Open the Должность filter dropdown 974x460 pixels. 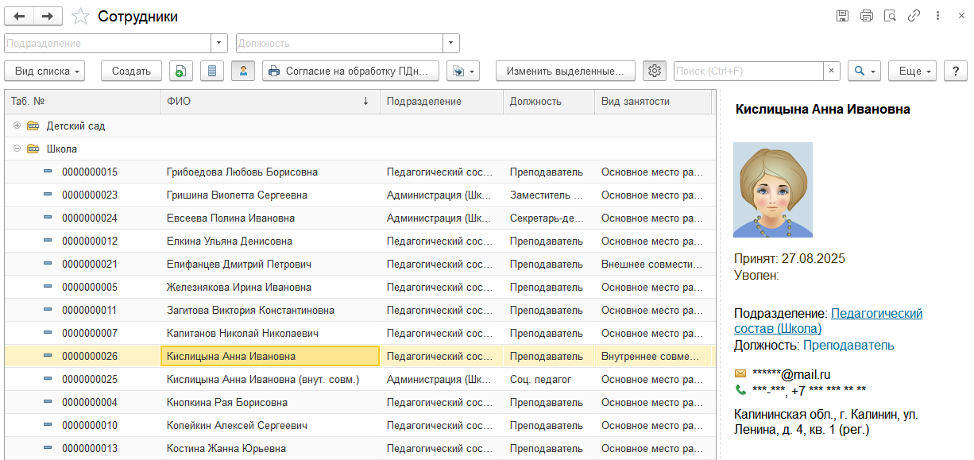pos(451,44)
